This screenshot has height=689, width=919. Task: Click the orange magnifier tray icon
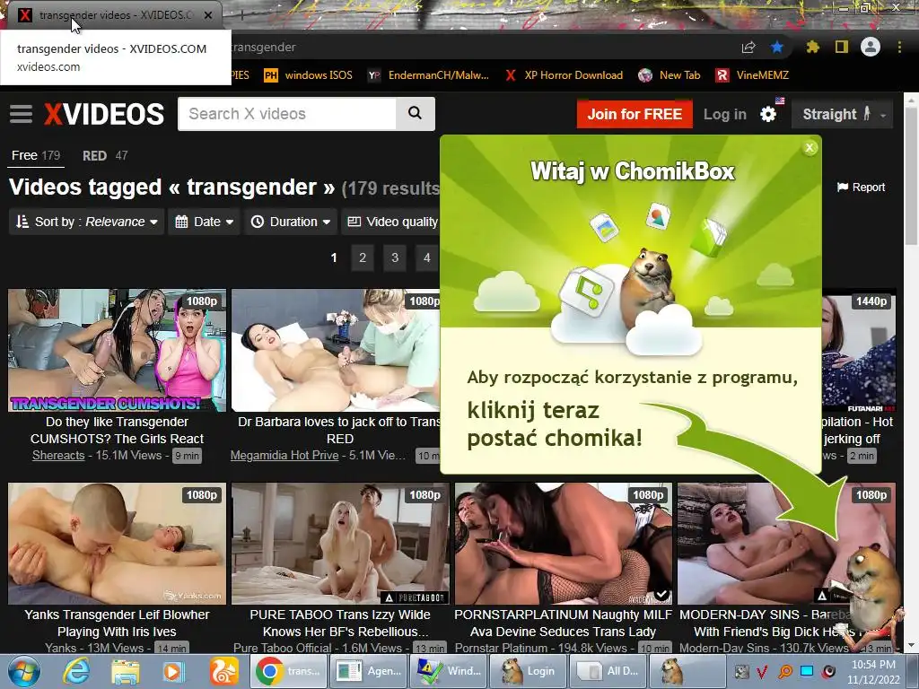point(784,671)
